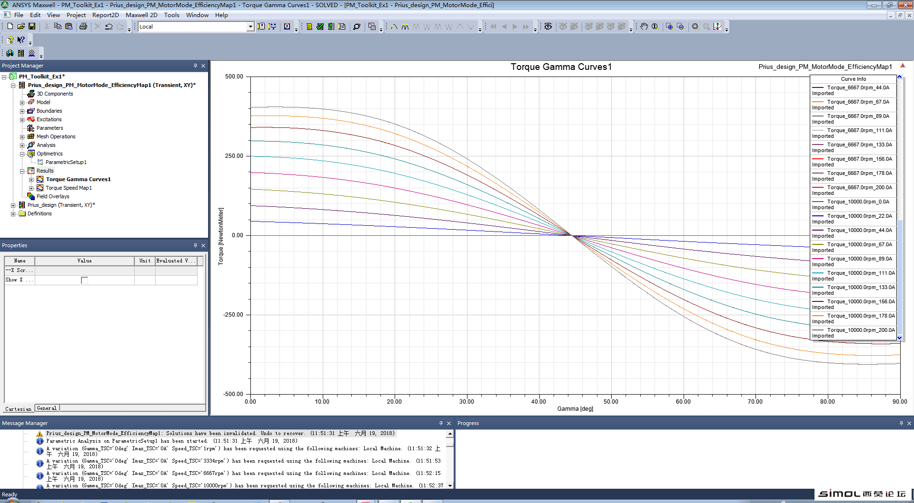Image resolution: width=914 pixels, height=503 pixels.
Task: Select the Parameters tree item
Action: click(x=50, y=128)
